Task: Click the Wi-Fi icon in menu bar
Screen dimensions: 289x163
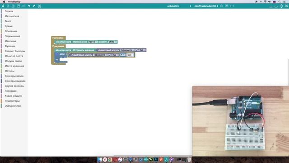Action: click(x=265, y=1)
